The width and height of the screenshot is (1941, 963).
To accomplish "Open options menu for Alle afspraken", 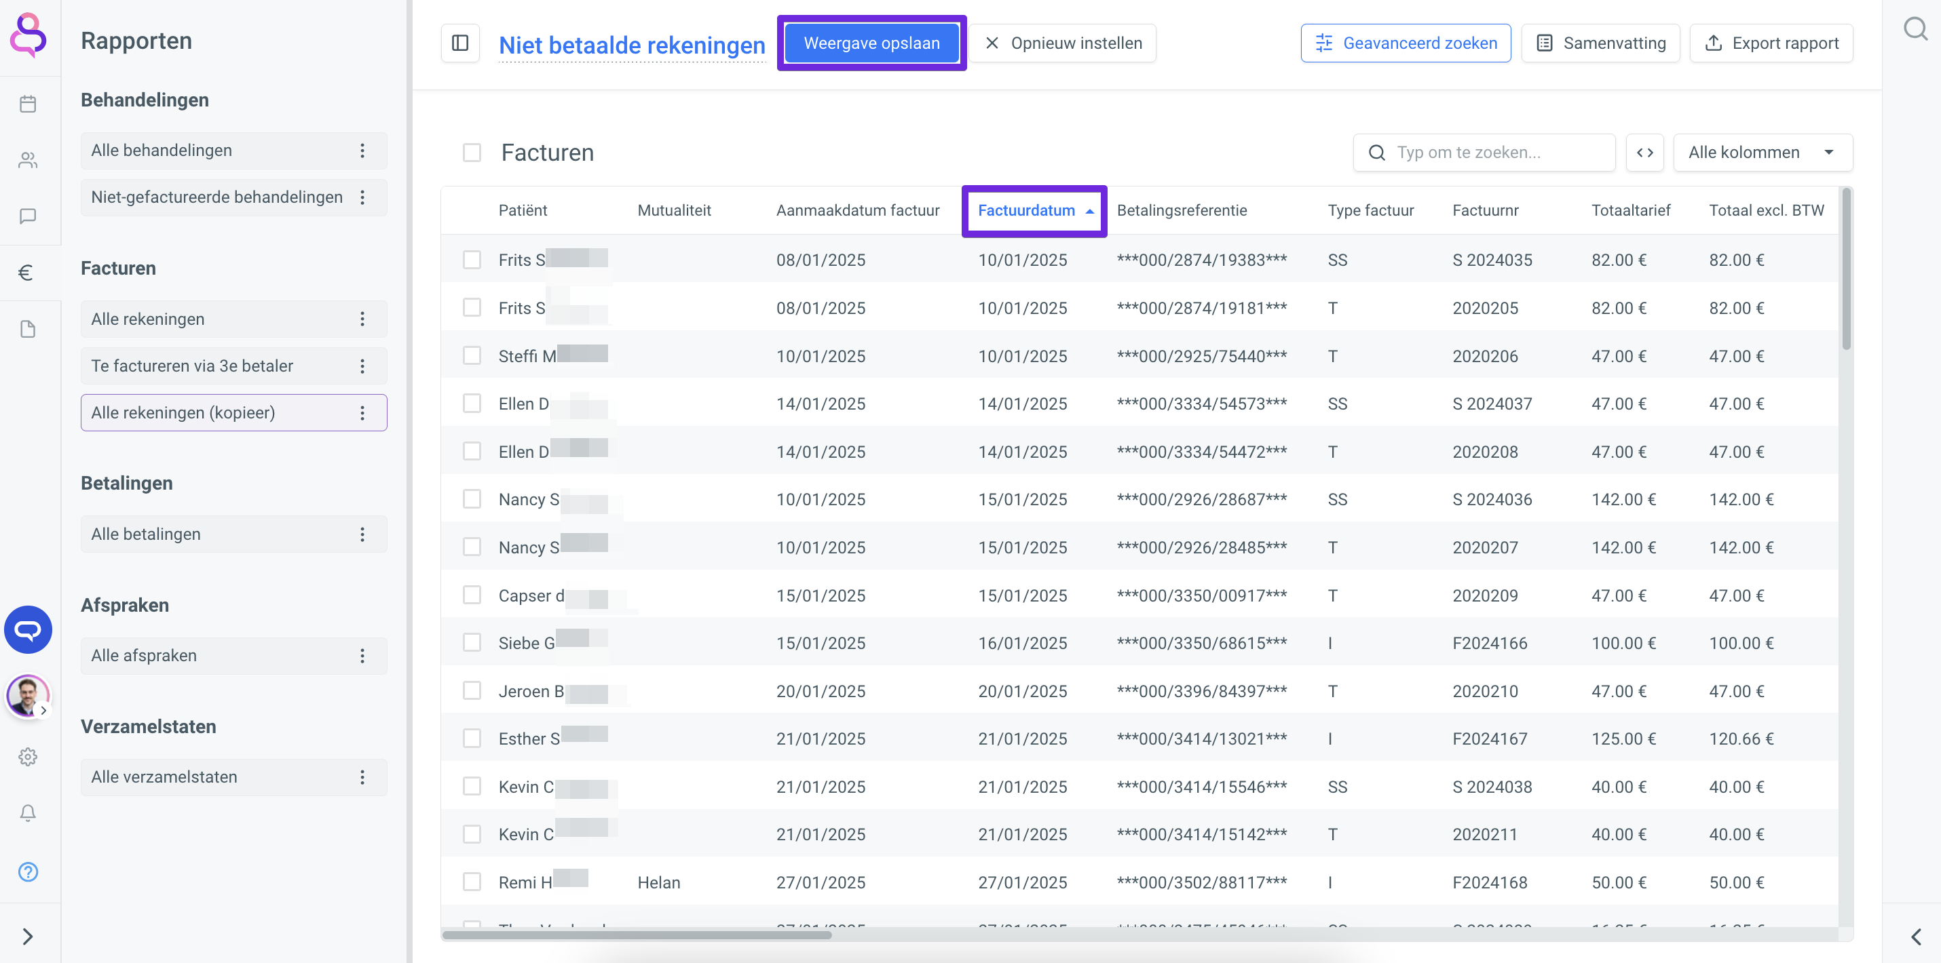I will 362,656.
